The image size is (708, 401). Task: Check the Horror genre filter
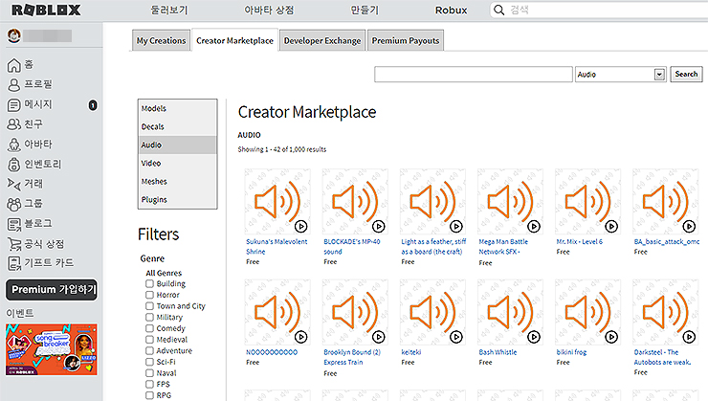coord(149,295)
